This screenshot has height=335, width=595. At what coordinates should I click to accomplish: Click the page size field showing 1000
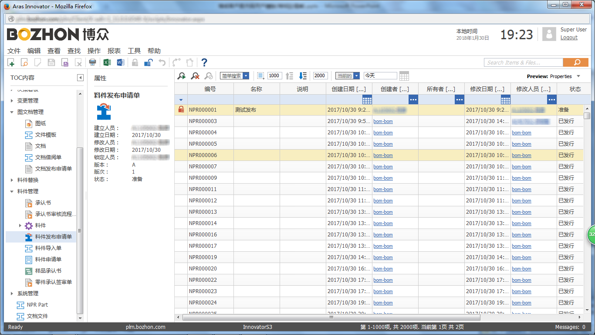[x=274, y=76]
